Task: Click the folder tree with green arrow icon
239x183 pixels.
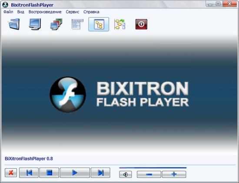Action: [120, 24]
